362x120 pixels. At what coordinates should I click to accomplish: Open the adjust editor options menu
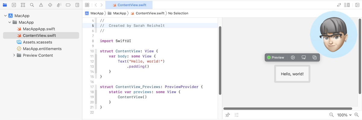[347, 5]
